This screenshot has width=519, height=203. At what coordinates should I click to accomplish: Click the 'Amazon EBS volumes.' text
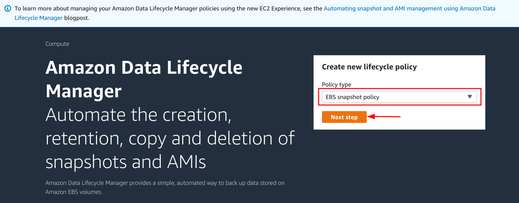coord(74,192)
